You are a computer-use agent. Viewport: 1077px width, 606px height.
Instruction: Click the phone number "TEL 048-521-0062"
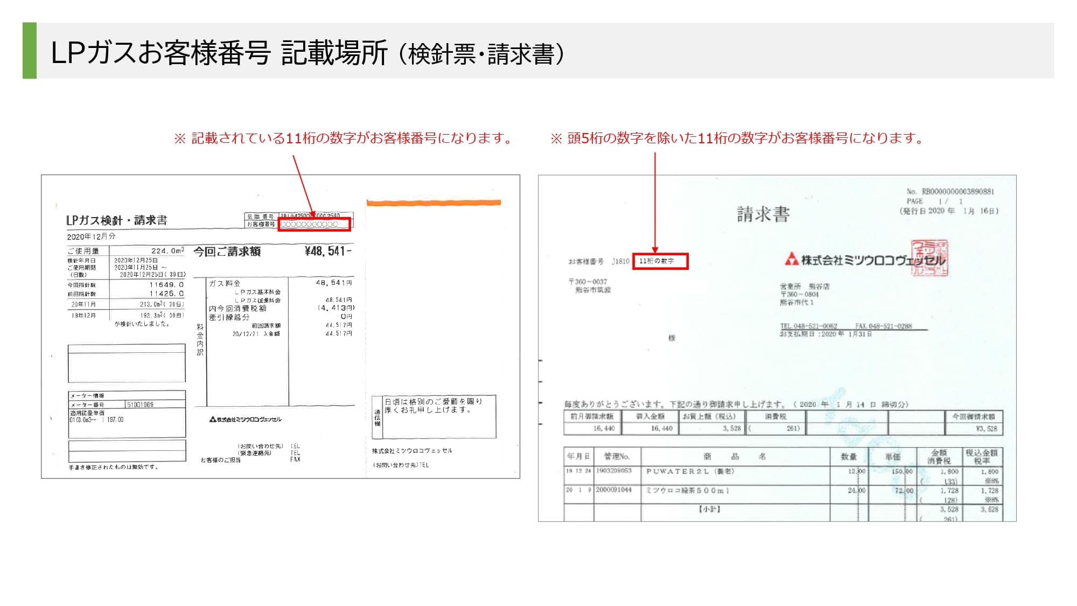[x=809, y=326]
